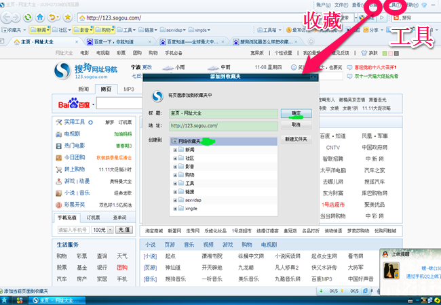Close the 百度一下,你就知道 tab
The image size is (441, 305).
pos(150,42)
